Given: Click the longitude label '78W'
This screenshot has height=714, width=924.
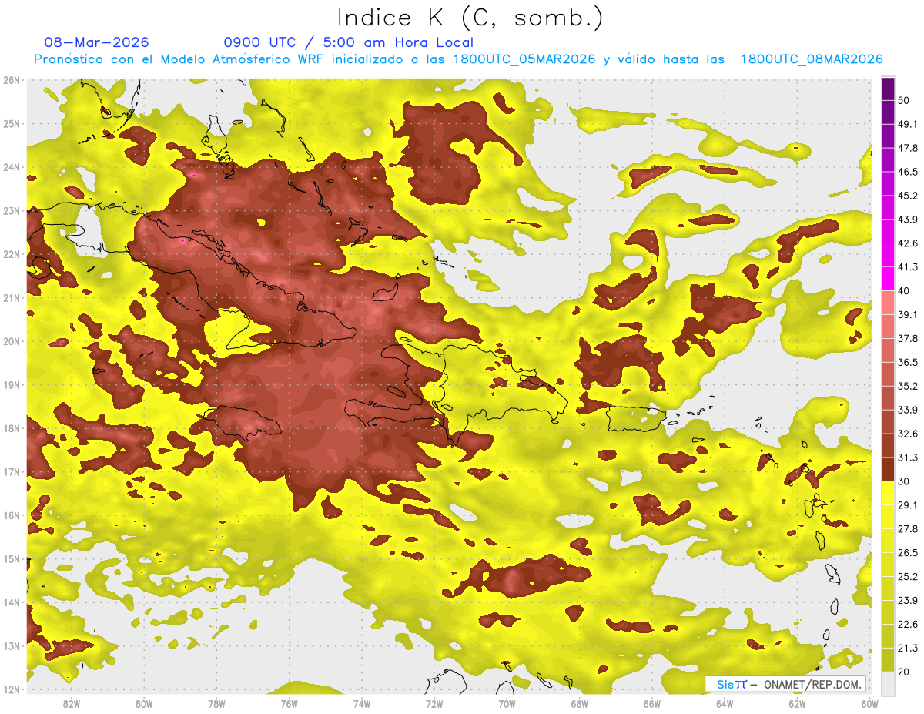Looking at the screenshot, I should point(216,703).
